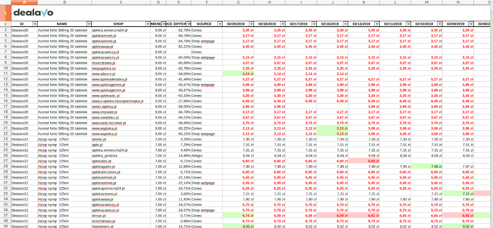Select the www.tanie-leczenie.pl shop cell

(121, 123)
